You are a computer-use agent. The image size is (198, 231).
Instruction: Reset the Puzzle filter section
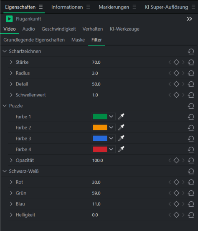coord(191,106)
